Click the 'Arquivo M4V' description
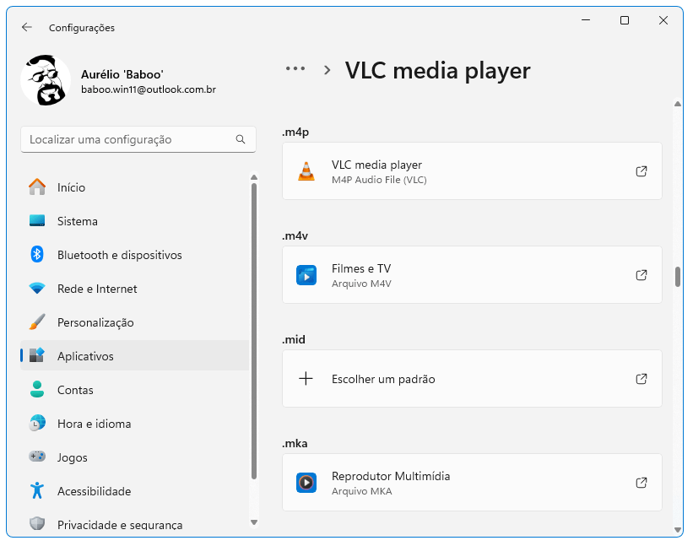This screenshot has width=693, height=546. tap(361, 284)
